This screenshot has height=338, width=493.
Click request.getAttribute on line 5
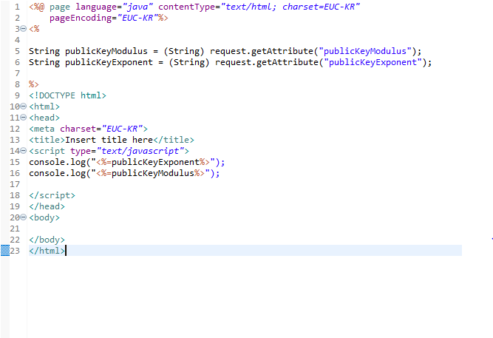(x=262, y=51)
